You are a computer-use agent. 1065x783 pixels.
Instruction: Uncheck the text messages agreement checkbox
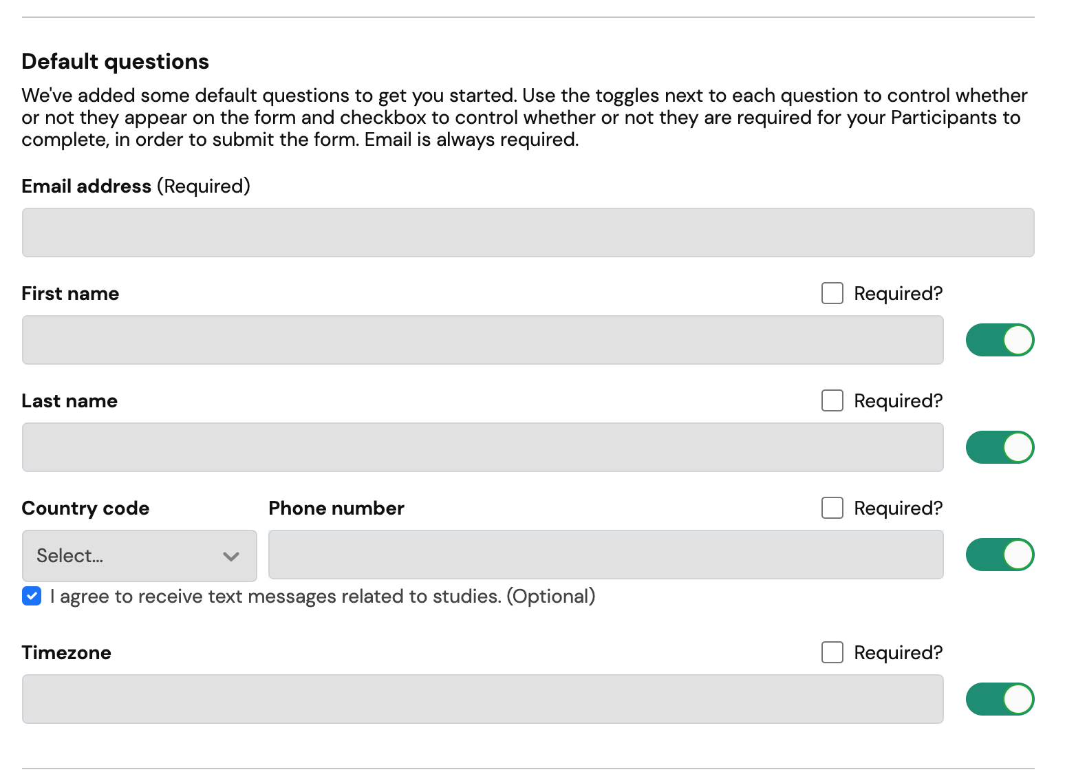[31, 596]
